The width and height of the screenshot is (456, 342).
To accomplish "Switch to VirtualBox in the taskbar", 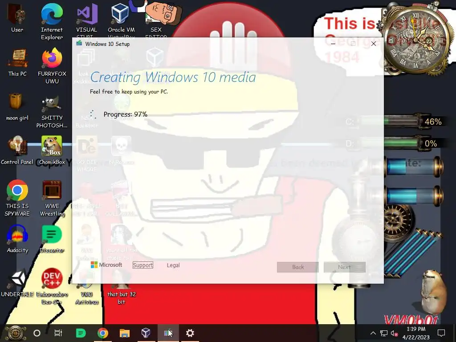I will (146, 333).
